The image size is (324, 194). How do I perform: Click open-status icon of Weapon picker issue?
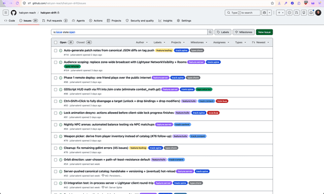point(61,136)
